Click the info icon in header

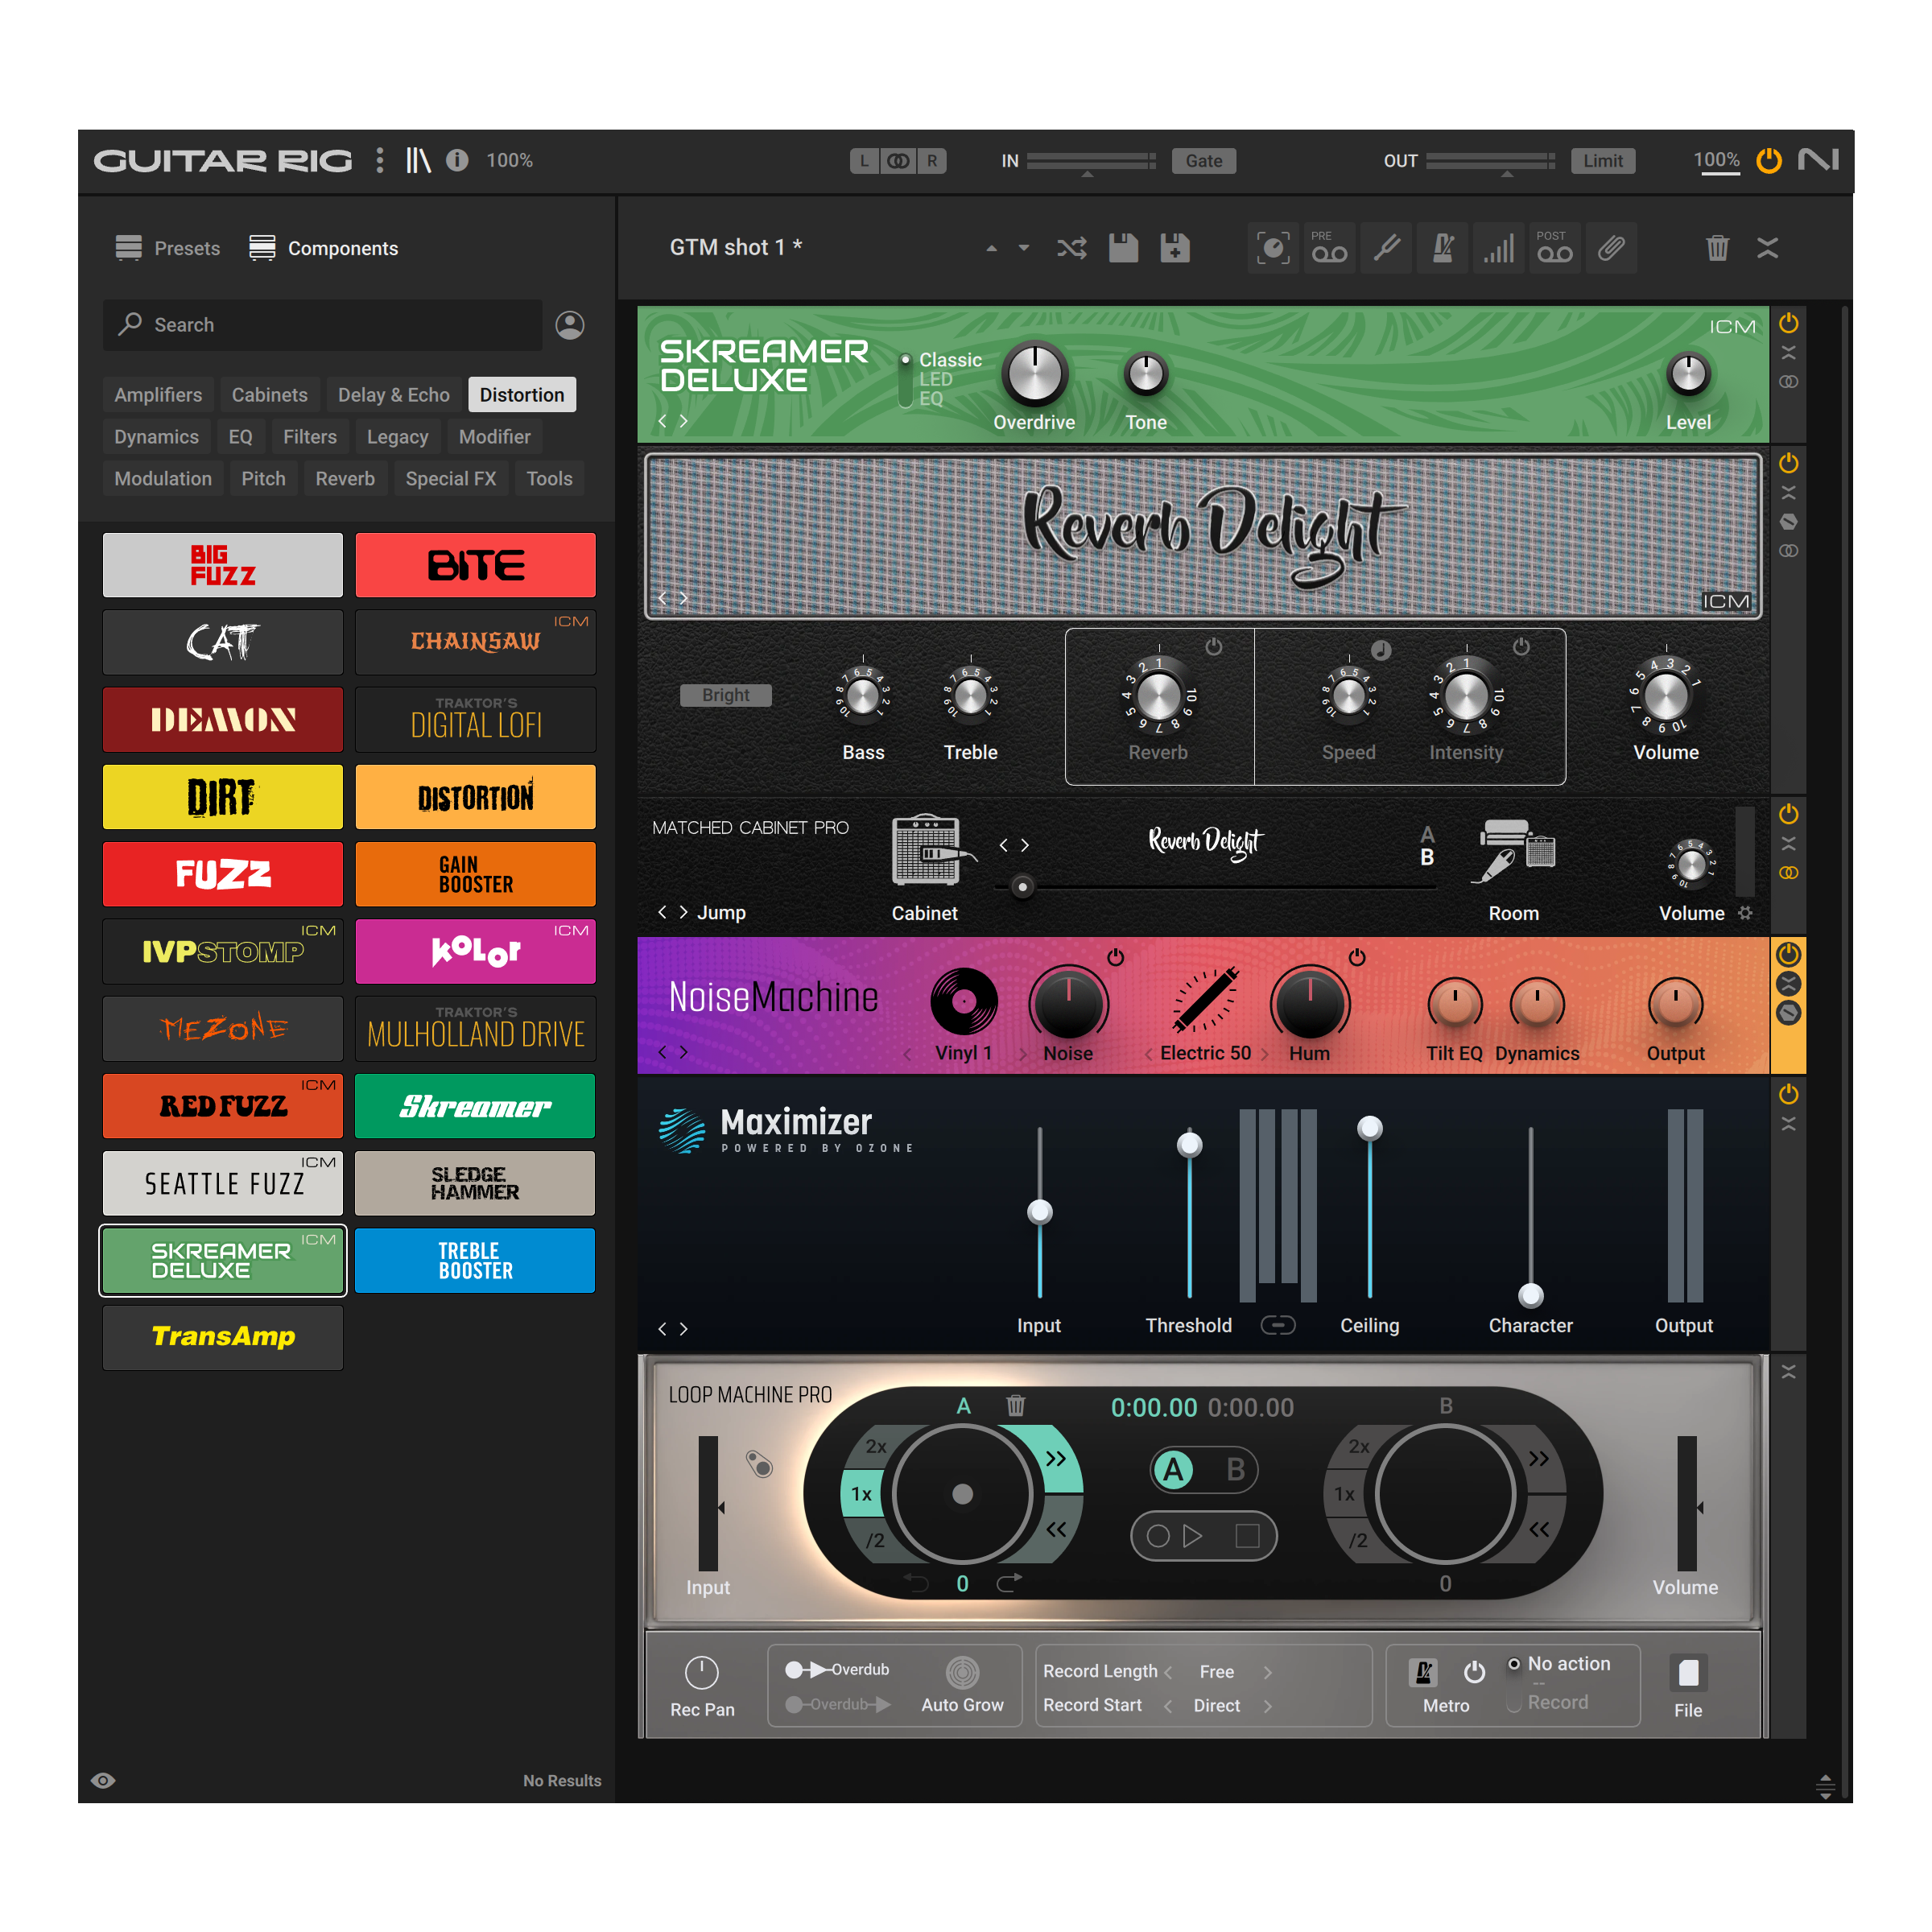[457, 160]
